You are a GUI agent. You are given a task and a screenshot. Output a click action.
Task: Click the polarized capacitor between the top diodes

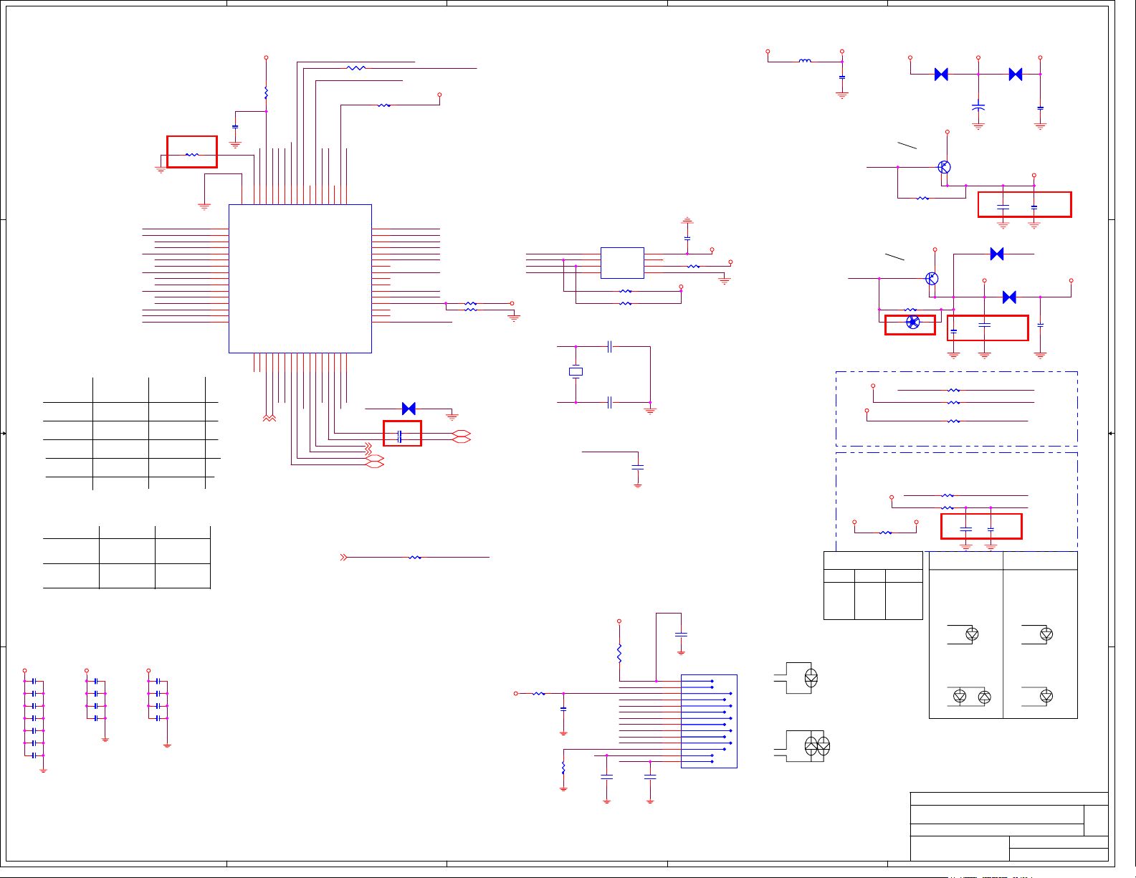point(978,107)
